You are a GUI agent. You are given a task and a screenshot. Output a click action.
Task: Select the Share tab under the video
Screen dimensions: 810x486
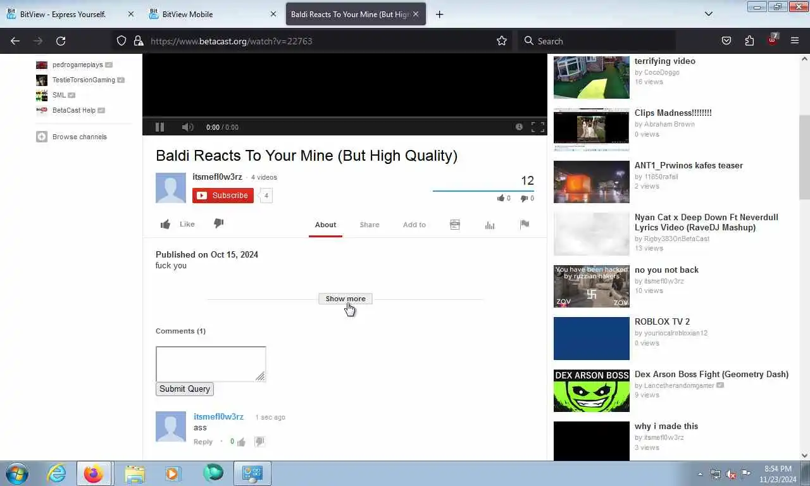click(x=370, y=225)
